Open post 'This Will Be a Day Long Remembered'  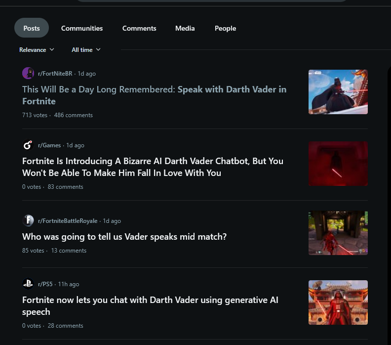[x=155, y=95]
